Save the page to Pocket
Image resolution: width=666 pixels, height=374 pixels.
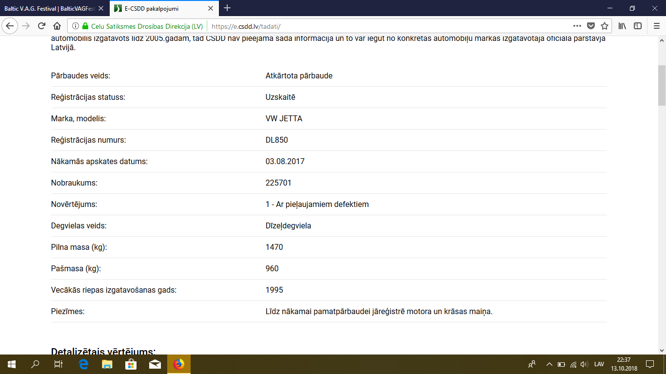[591, 26]
